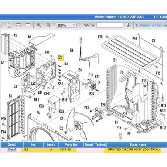The width and height of the screenshot is (167, 167).
Task: Click the E2-2 label in diagram
Action: [x=47, y=93]
